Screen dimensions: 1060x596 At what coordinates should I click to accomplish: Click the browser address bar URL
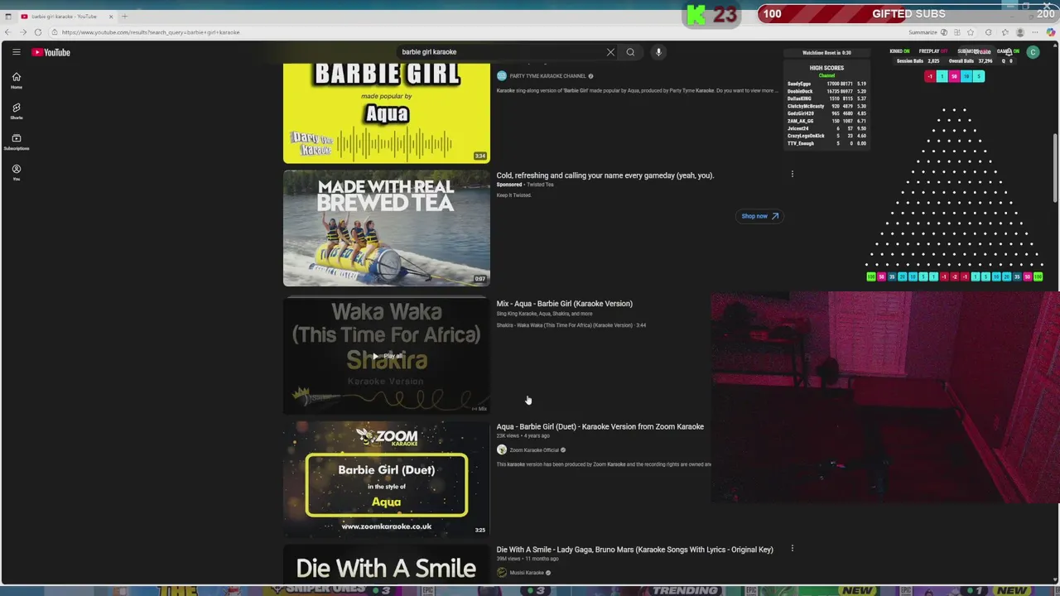coord(150,32)
